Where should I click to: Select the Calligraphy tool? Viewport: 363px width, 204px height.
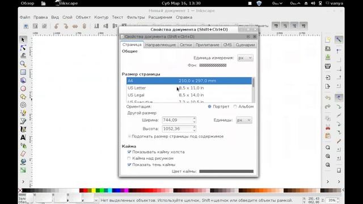coord(23,129)
